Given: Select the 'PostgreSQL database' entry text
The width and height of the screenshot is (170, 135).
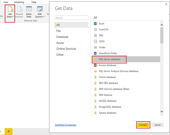Looking at the screenshot, I should tap(110, 107).
